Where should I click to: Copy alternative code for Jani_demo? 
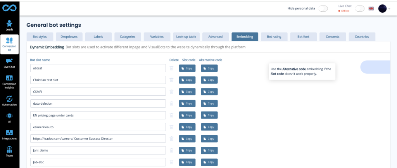(x=209, y=150)
